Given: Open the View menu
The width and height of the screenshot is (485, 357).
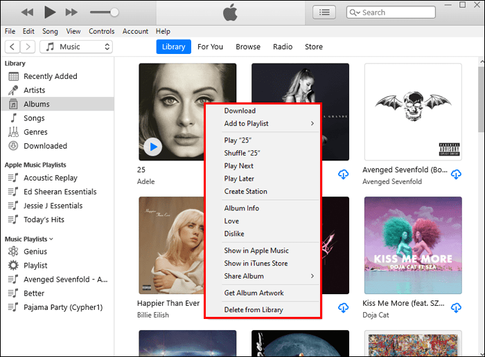Looking at the screenshot, I should click(73, 31).
